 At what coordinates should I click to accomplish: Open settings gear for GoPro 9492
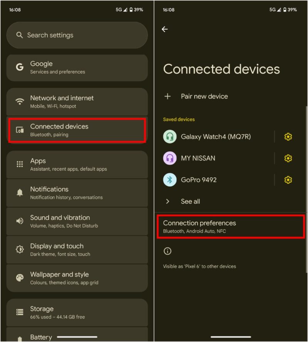tap(288, 180)
